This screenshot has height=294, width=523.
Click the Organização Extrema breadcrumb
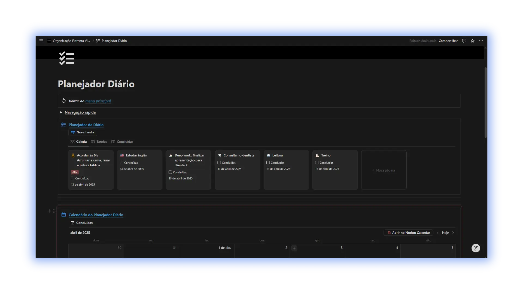69,41
